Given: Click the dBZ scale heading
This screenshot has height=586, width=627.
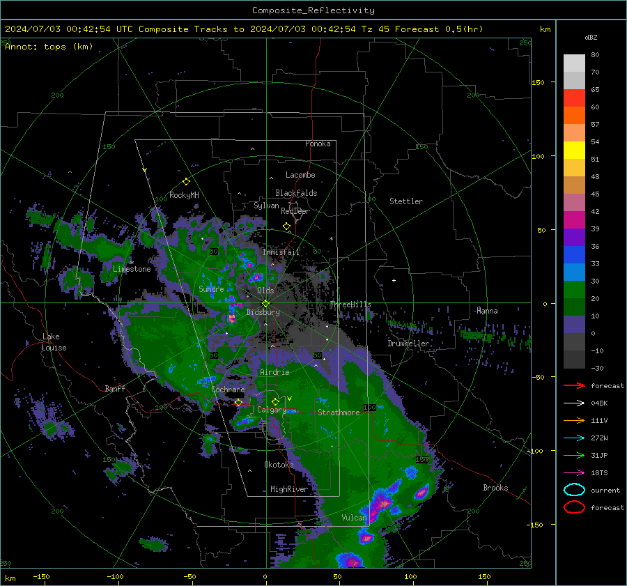Looking at the screenshot, I should coord(591,38).
